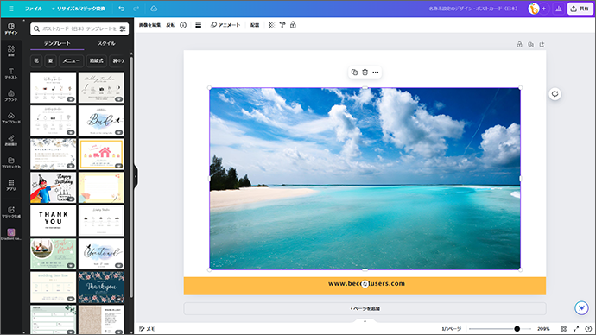Open Canva assistant sparkle button

581,308
